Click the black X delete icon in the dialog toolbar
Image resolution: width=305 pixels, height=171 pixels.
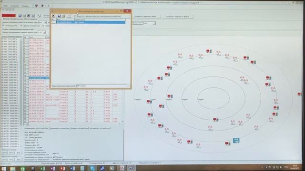point(53,16)
